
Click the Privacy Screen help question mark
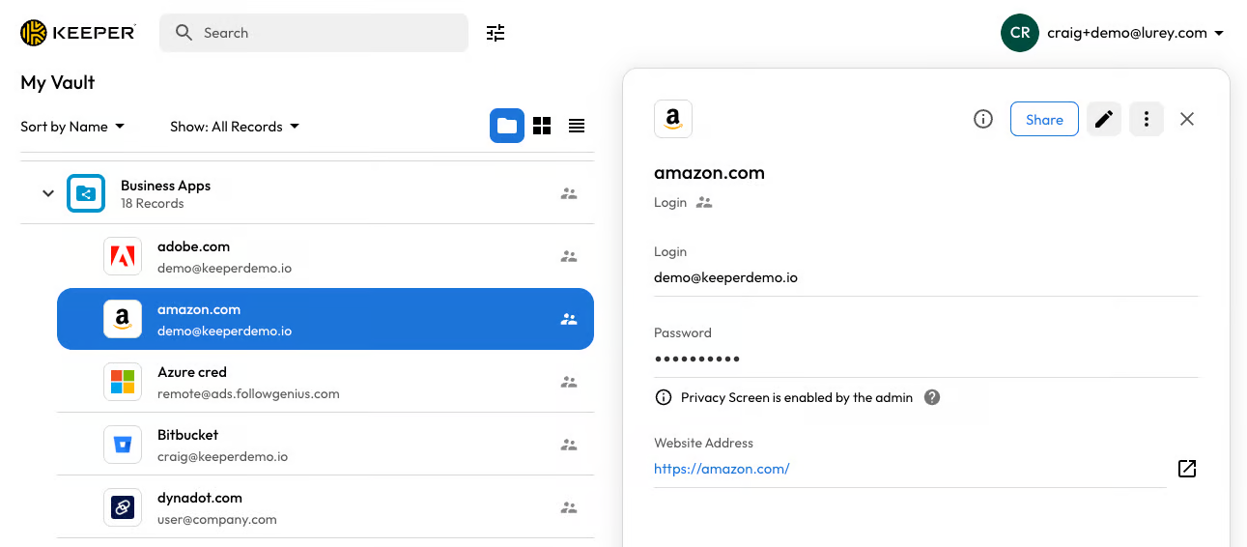(932, 397)
